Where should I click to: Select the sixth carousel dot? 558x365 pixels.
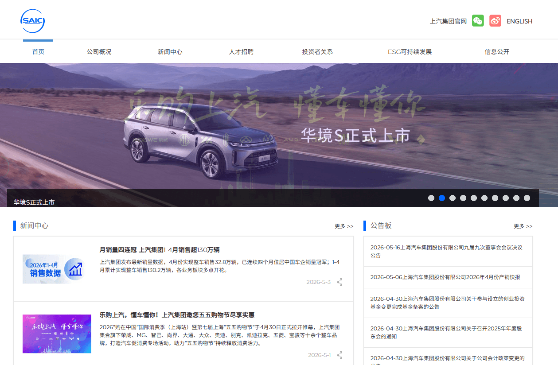pyautogui.click(x=484, y=198)
